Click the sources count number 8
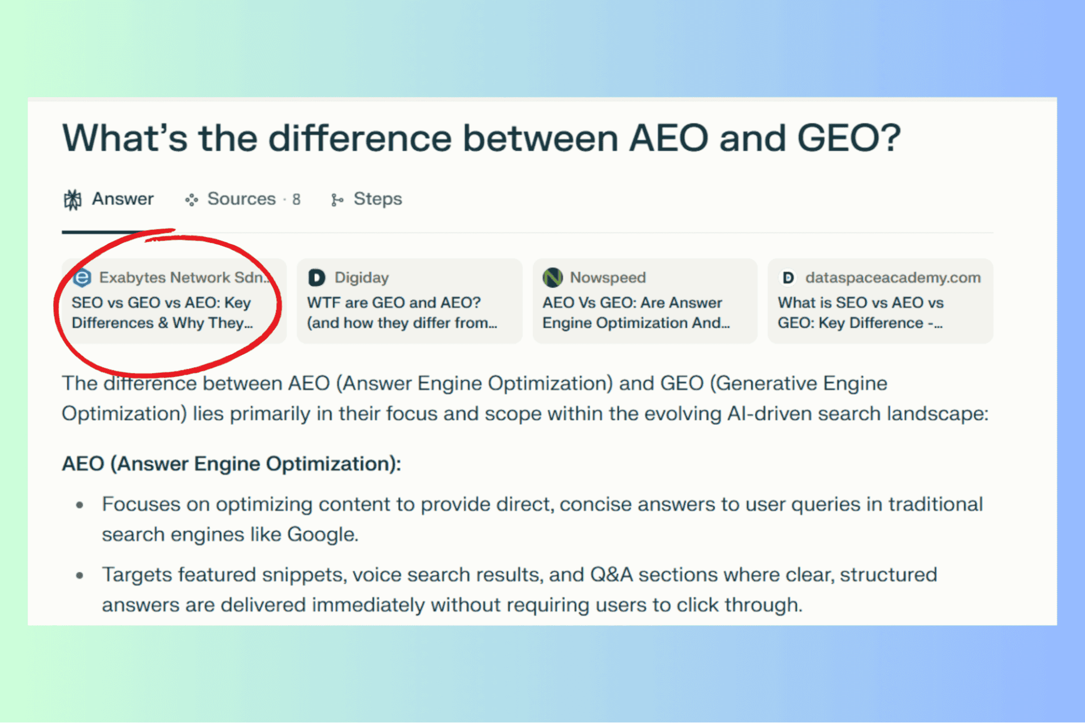This screenshot has width=1085, height=723. point(296,199)
